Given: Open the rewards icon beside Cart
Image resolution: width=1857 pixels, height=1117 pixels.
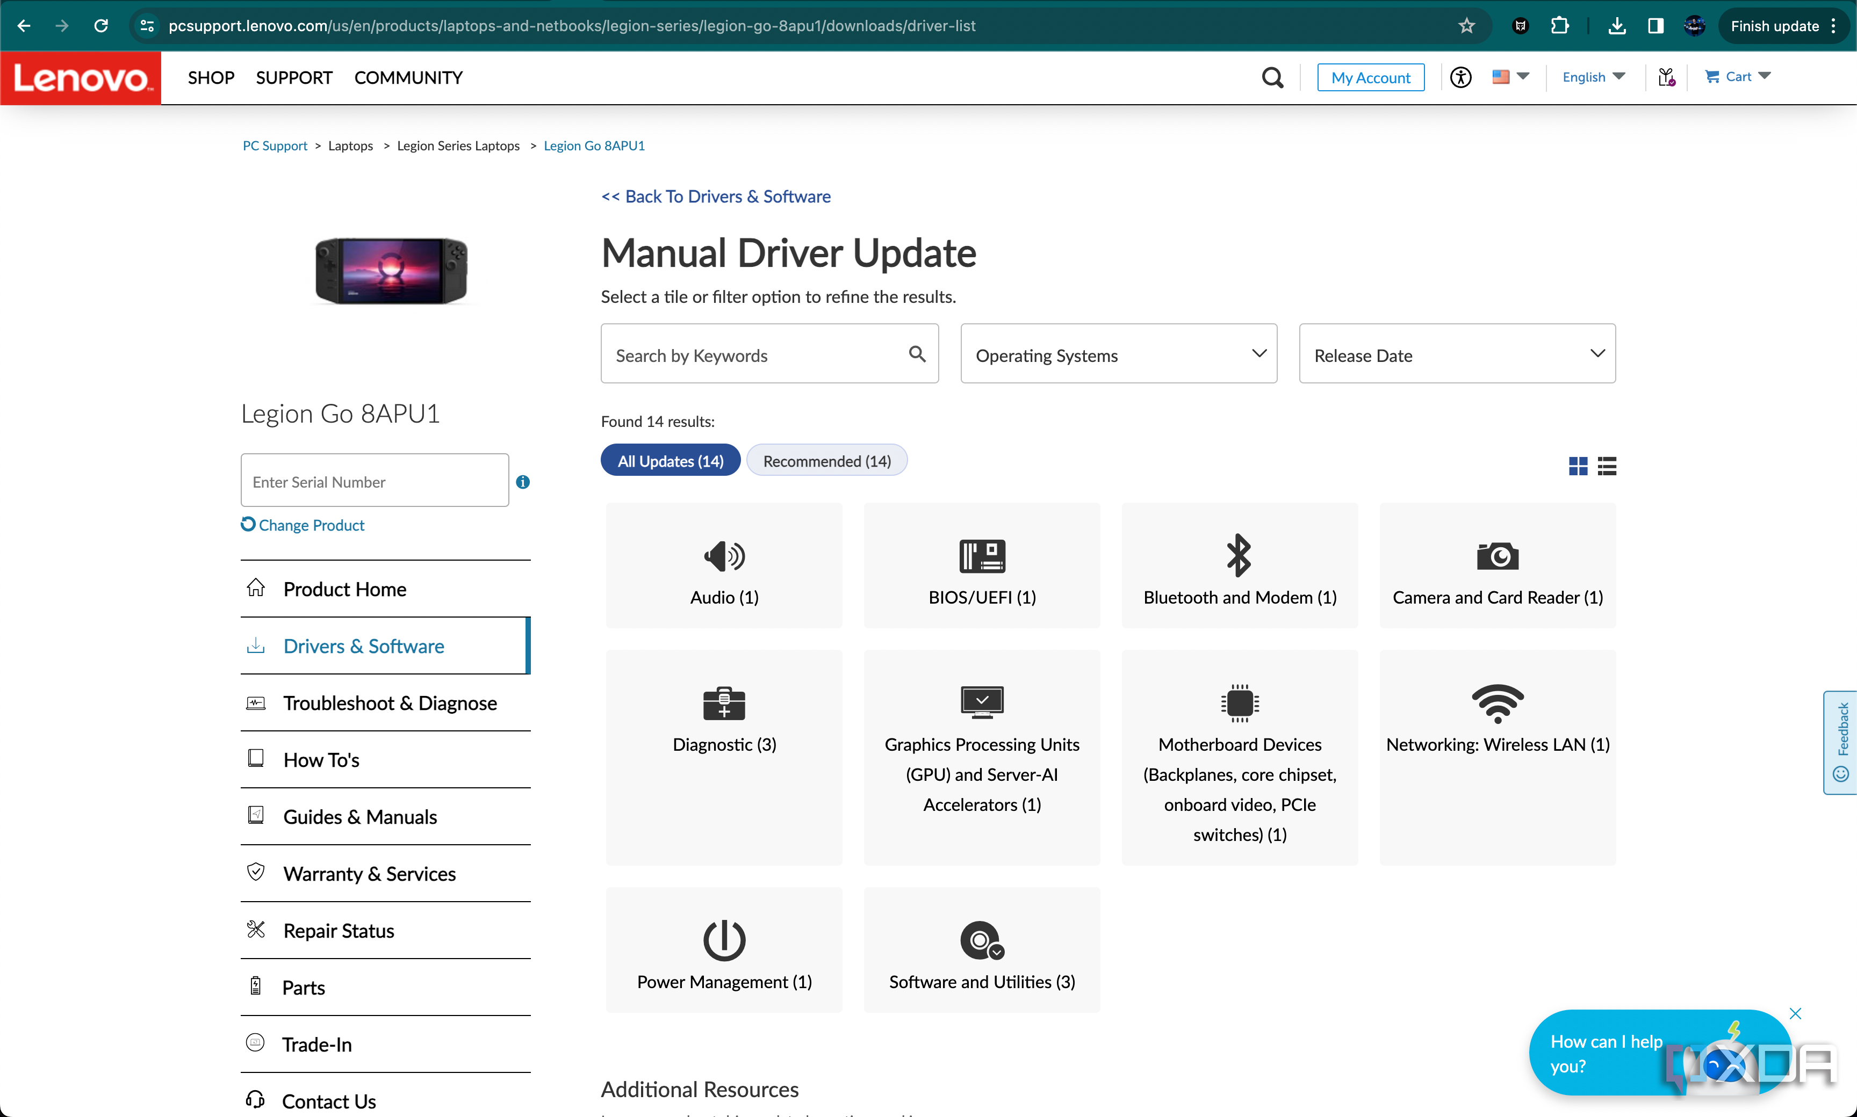Looking at the screenshot, I should pos(1666,77).
